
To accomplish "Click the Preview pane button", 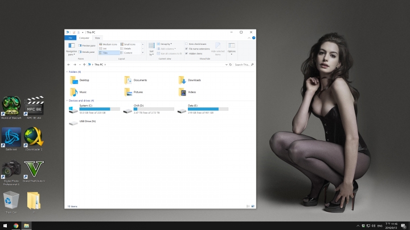I will (x=88, y=45).
